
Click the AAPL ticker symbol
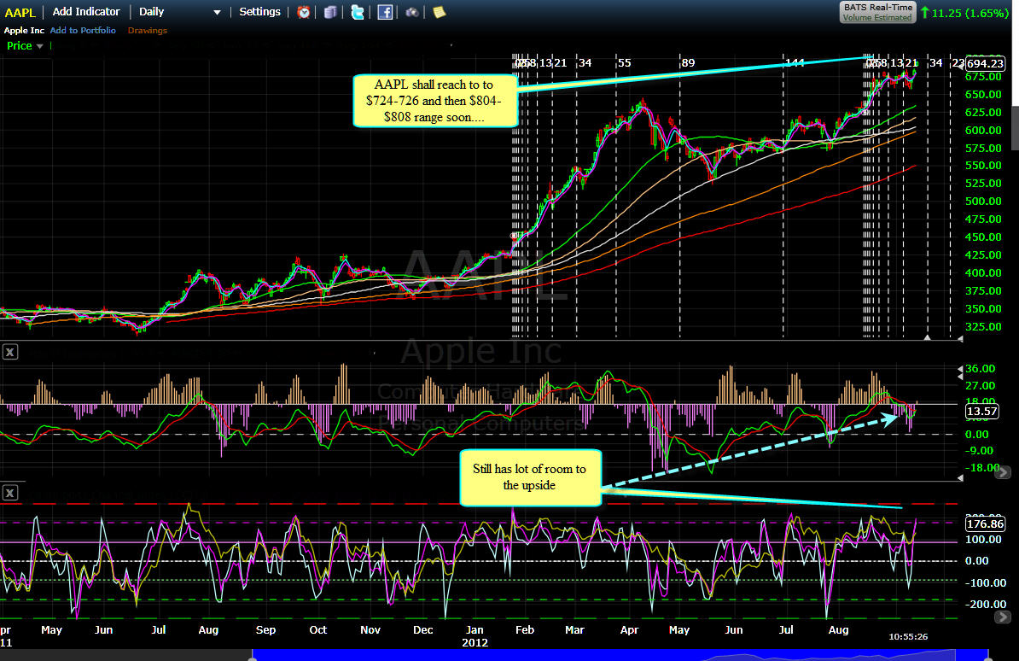click(20, 12)
